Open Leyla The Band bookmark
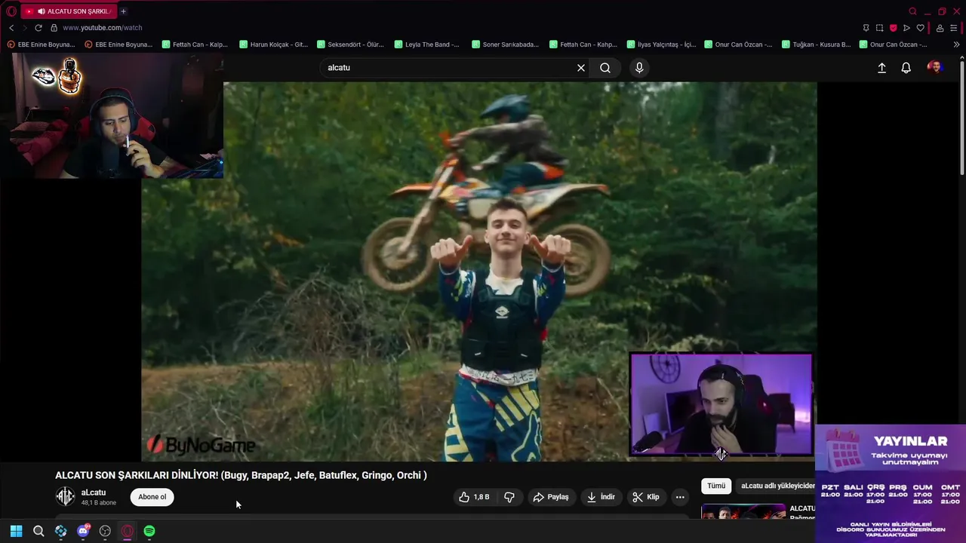This screenshot has width=966, height=543. (x=428, y=44)
